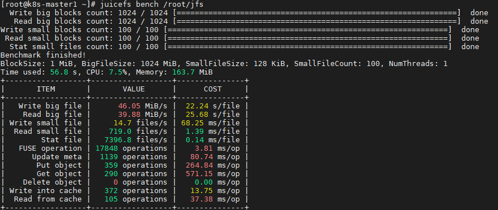Click the 'Read small file' row label
This screenshot has width=498, height=210.
pyautogui.click(x=47, y=131)
